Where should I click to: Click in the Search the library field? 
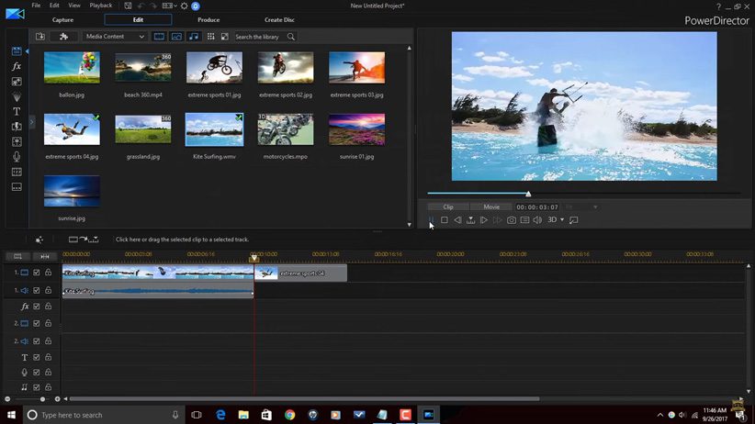click(x=259, y=37)
